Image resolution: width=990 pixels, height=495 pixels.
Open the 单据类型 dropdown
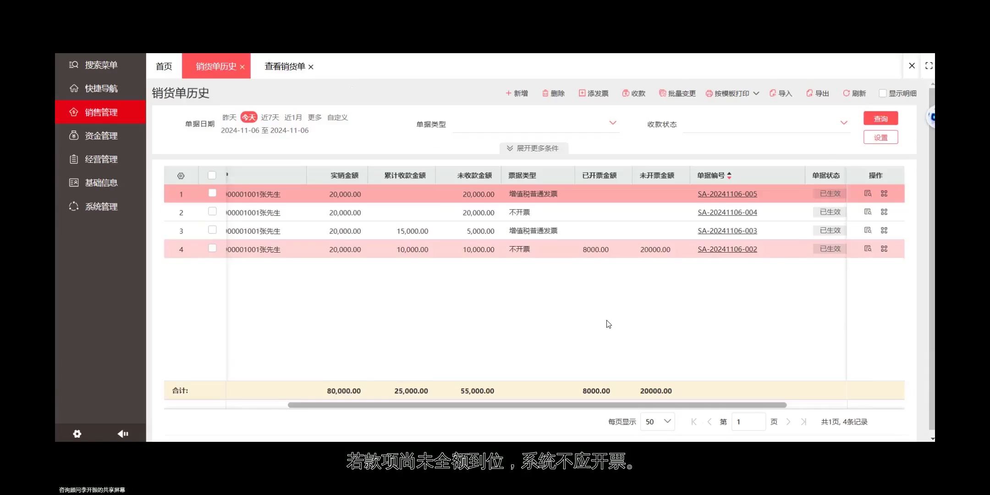pos(535,123)
